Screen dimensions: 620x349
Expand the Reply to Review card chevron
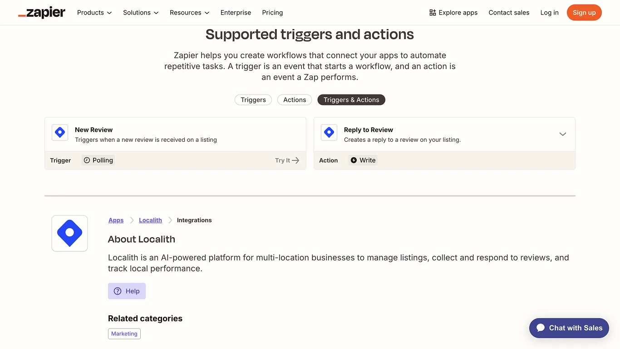point(563,134)
